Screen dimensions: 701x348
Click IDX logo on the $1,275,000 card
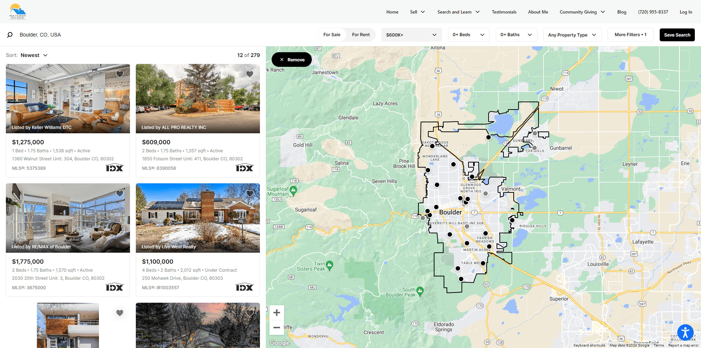115,168
